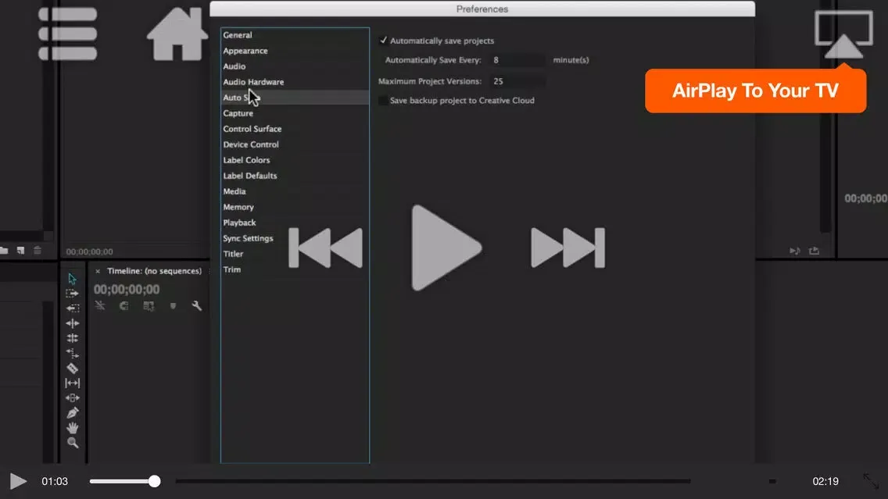This screenshot has width=888, height=499.
Task: Close the Timeline panel tab
Action: pyautogui.click(x=98, y=272)
